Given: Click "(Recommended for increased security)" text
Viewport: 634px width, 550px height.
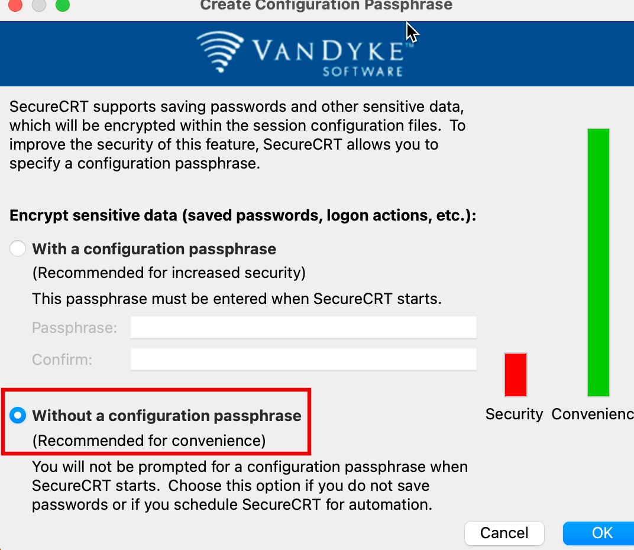Looking at the screenshot, I should click(169, 273).
